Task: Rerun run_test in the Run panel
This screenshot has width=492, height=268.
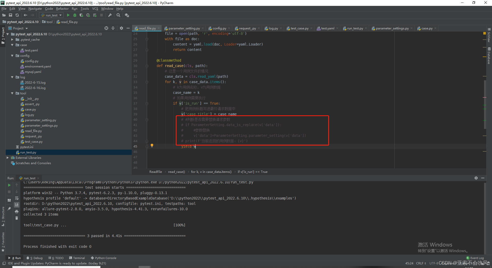Action: [x=9, y=185]
